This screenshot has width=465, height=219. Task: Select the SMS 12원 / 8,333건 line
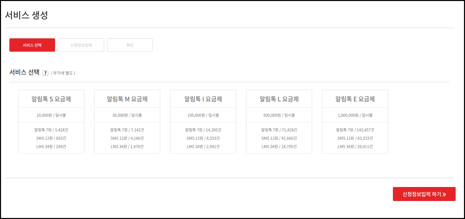(x=203, y=138)
